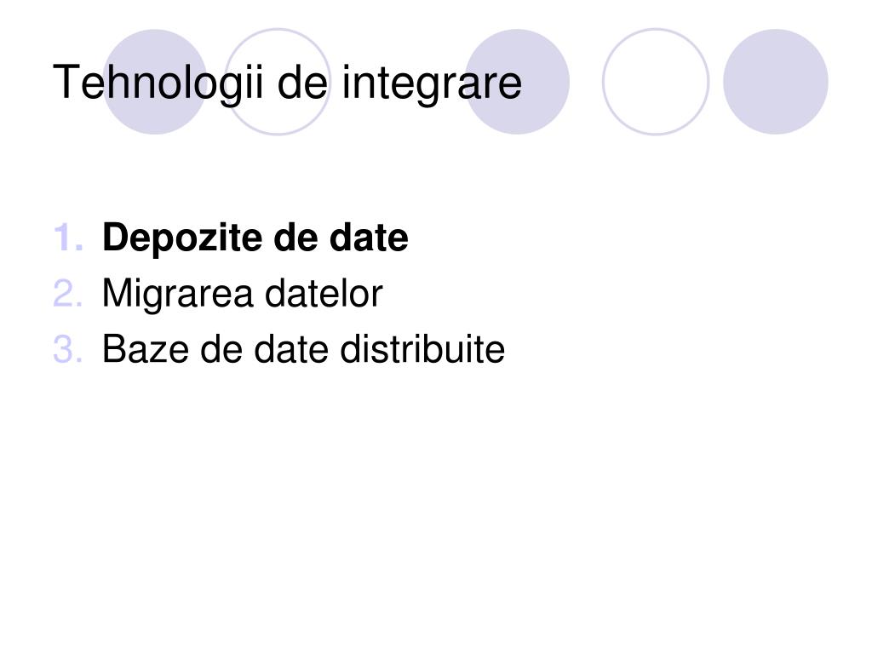The height and width of the screenshot is (654, 872).
Task: Click the list number "2."
Action: coord(68,294)
